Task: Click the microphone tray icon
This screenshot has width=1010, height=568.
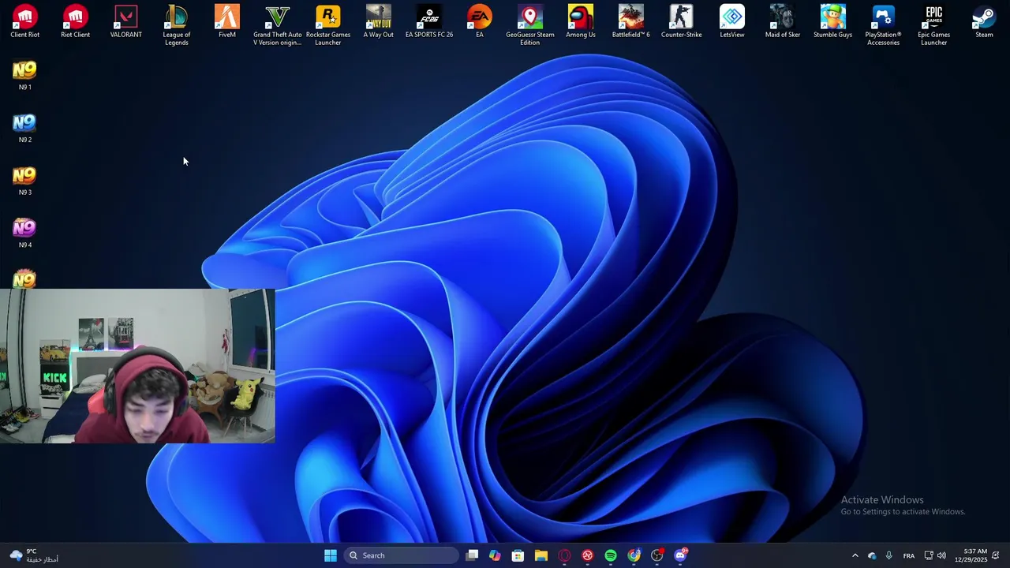Action: click(888, 555)
